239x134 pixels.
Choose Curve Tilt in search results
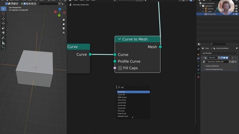pyautogui.click(x=133, y=95)
